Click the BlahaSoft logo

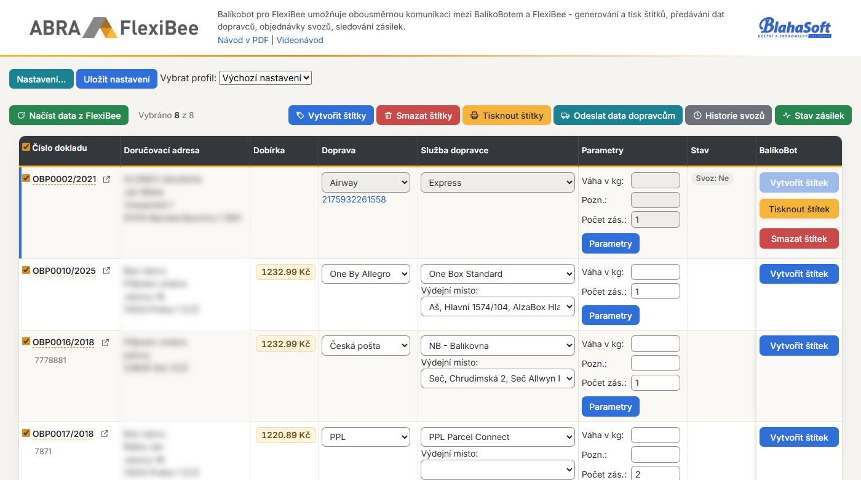795,28
